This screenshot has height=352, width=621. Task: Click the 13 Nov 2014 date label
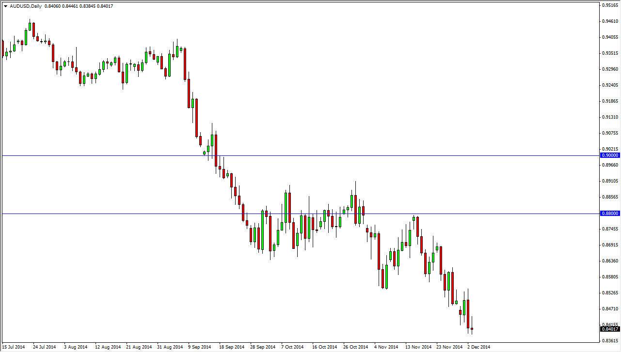pos(418,347)
